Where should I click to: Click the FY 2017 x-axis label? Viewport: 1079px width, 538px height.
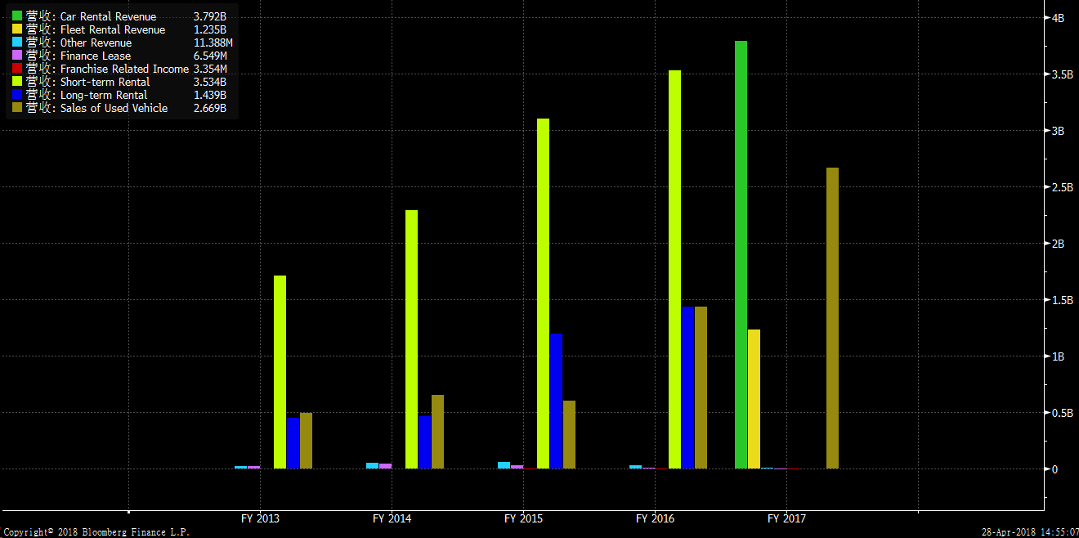click(x=786, y=518)
